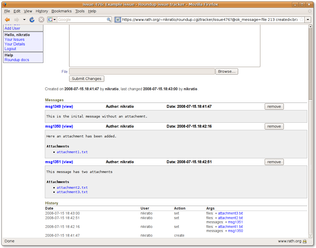Expand the URL bar history dropdown
Image resolution: width=316 pixels, height=248 pixels.
click(x=308, y=20)
